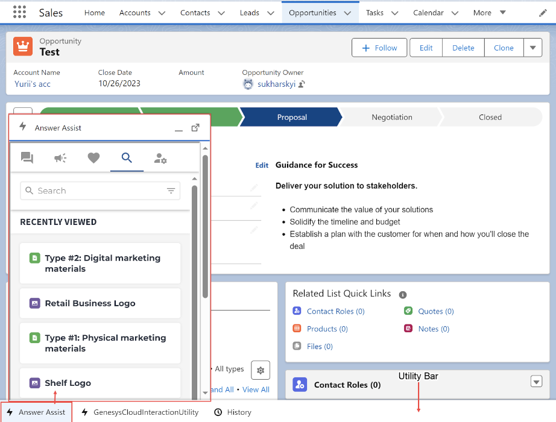Image resolution: width=556 pixels, height=422 pixels.
Task: Click the History clock icon in utility bar
Action: [x=218, y=412]
